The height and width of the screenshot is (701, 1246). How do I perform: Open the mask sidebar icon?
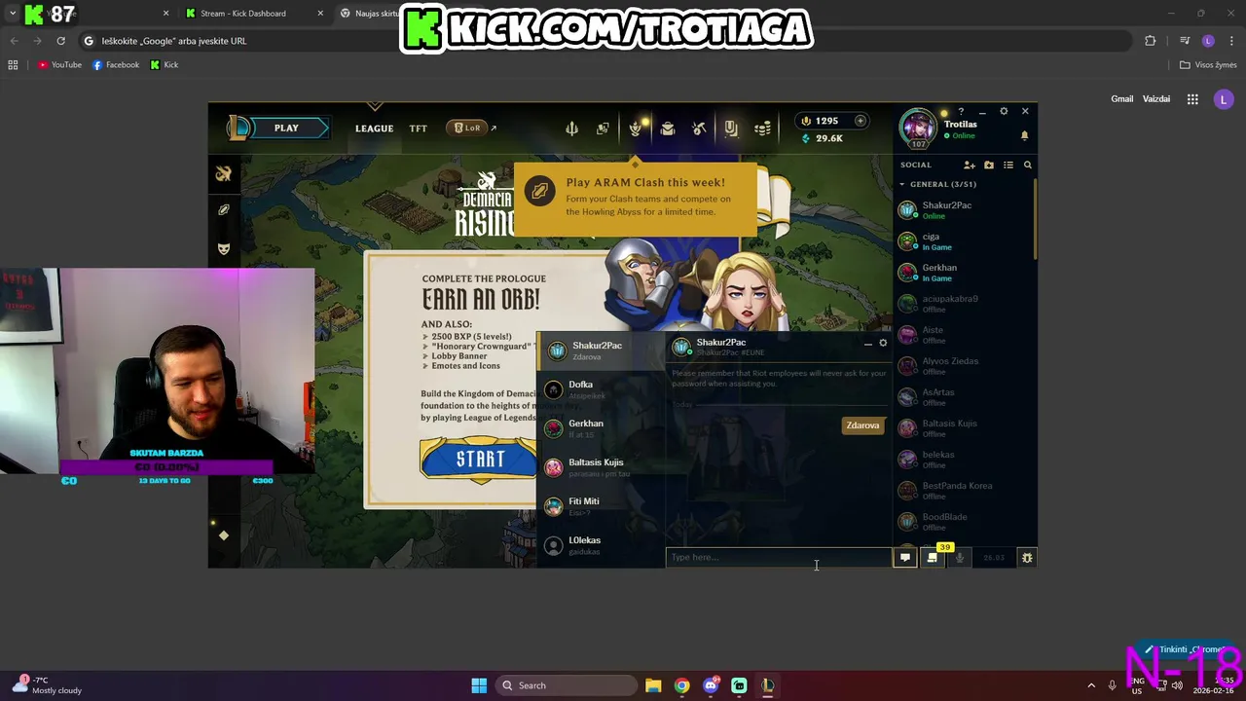(x=224, y=248)
